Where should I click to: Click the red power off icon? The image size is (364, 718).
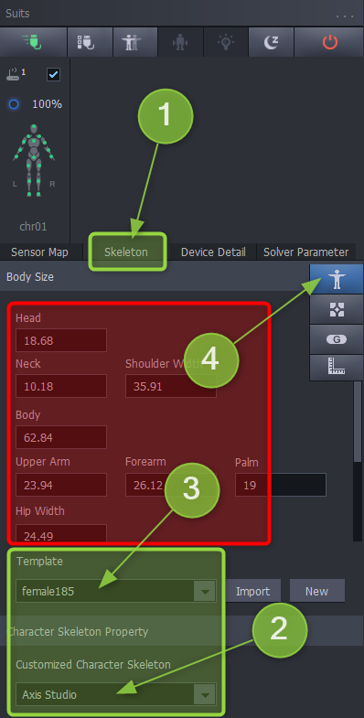329,42
